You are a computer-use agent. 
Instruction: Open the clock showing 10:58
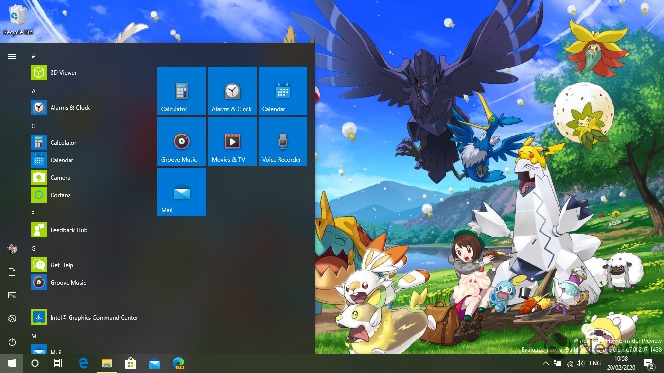(621, 363)
